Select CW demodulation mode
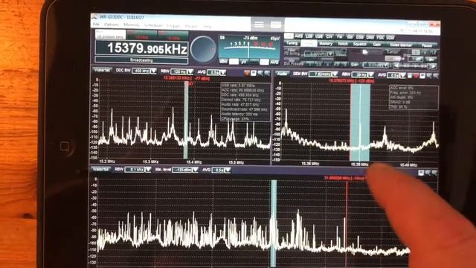Viewport: 476px width, 268px height. pos(329,36)
